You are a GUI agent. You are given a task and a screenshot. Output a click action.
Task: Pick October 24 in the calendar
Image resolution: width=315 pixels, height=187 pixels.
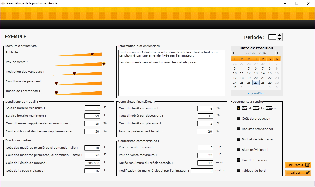pyautogui.click(x=235, y=83)
